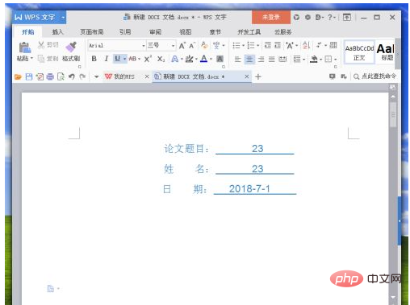Viewport: 410px width, 305px height.
Task: Open the WPS 文字 application menu arrow
Action: point(63,18)
